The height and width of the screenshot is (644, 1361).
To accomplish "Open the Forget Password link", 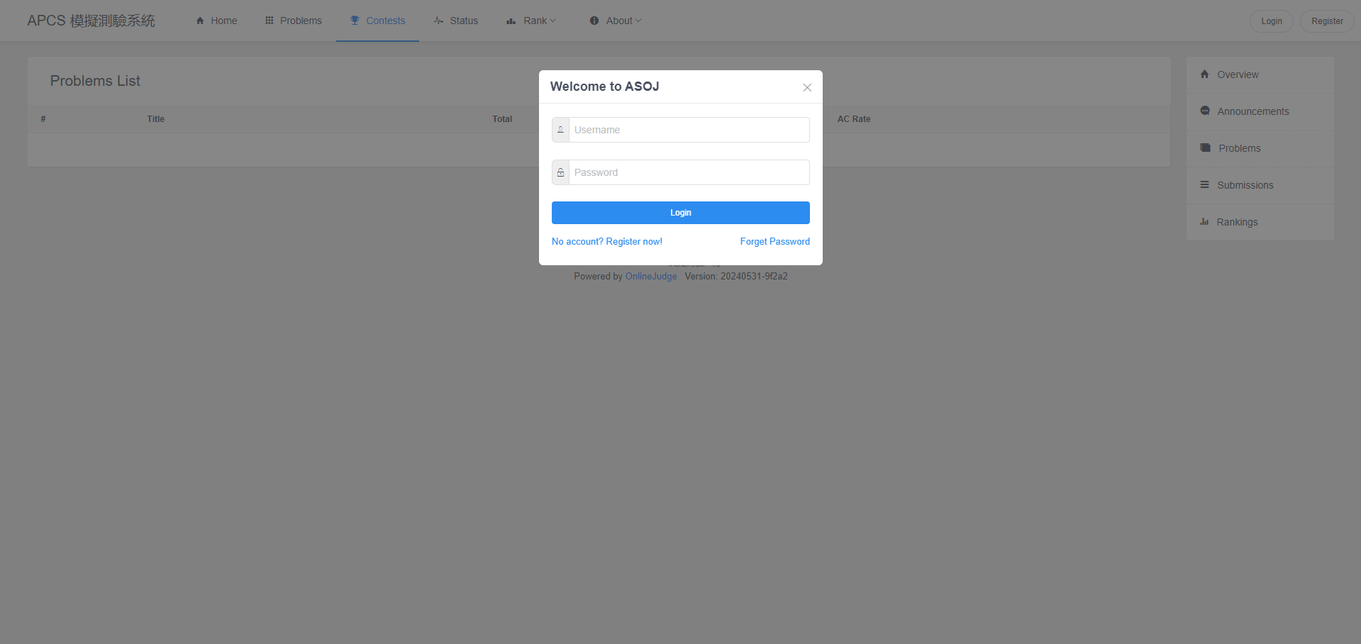I will (x=775, y=242).
